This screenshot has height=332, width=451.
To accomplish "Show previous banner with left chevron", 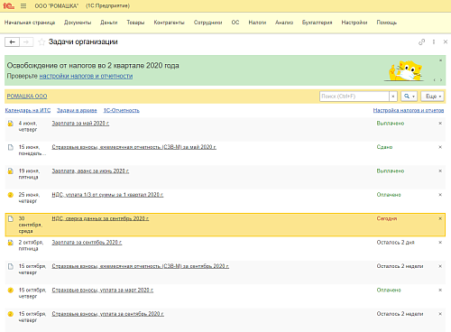I will 435,80.
